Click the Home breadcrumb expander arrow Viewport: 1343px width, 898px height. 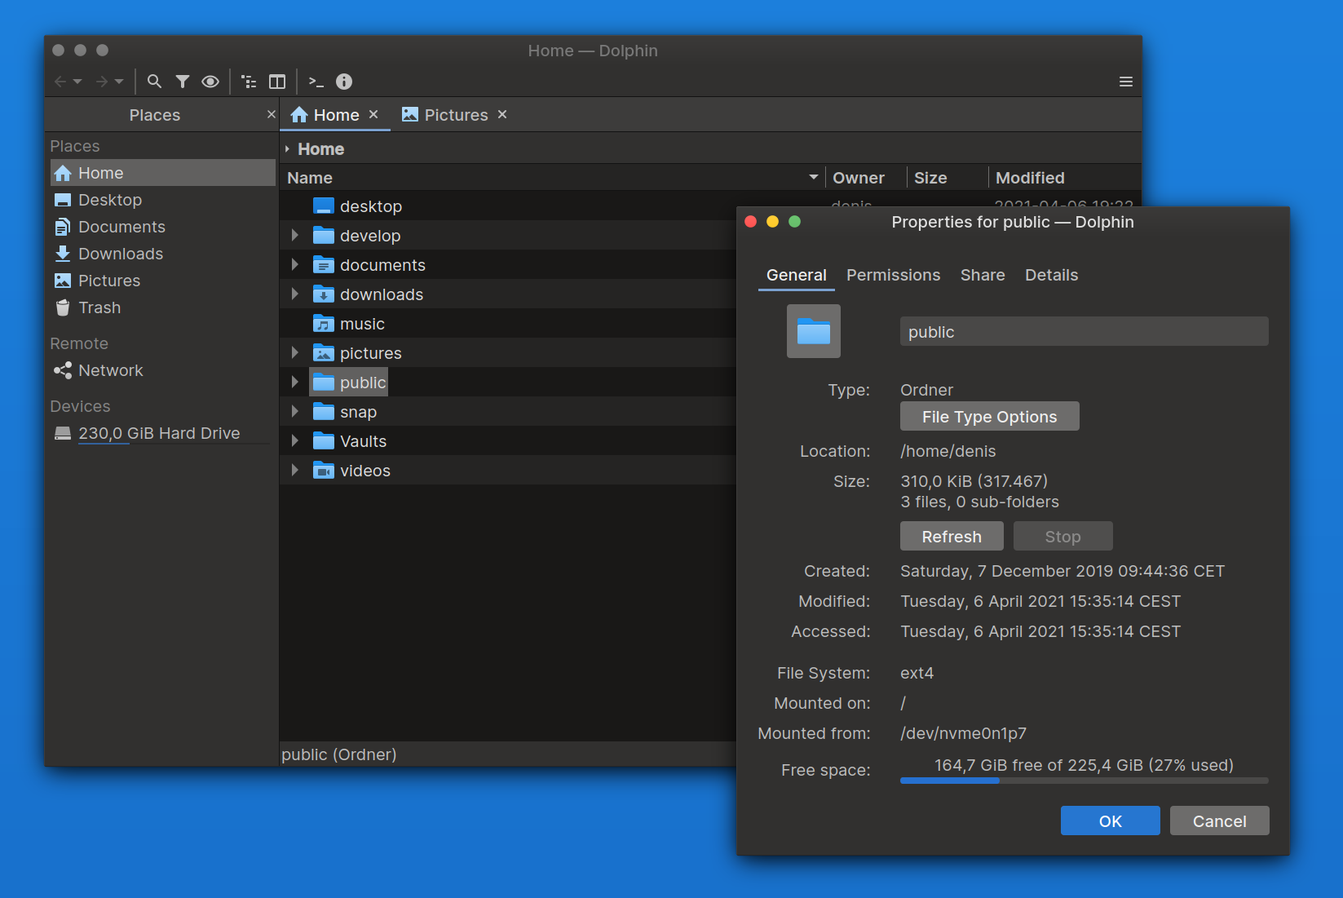287,149
